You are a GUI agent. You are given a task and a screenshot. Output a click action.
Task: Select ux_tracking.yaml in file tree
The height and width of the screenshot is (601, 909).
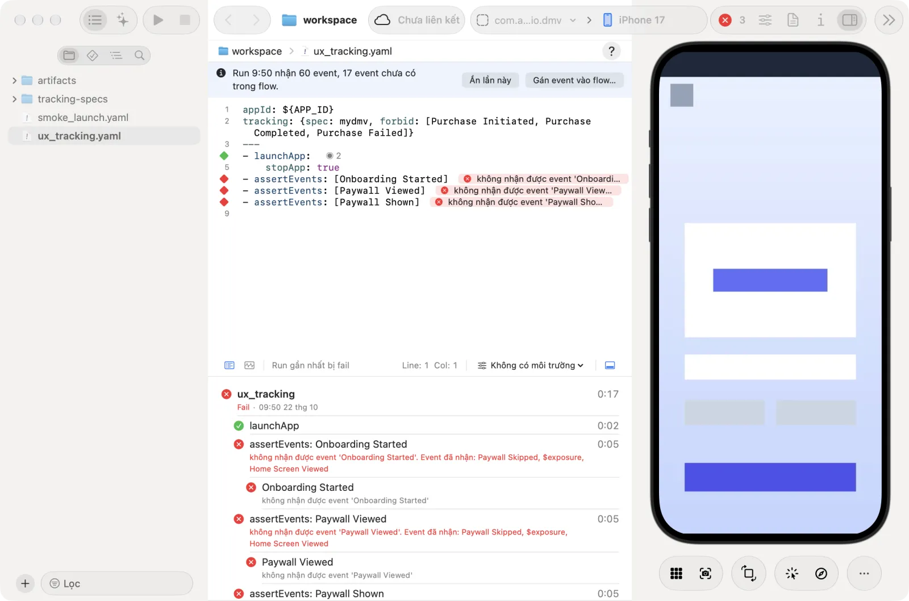point(104,136)
